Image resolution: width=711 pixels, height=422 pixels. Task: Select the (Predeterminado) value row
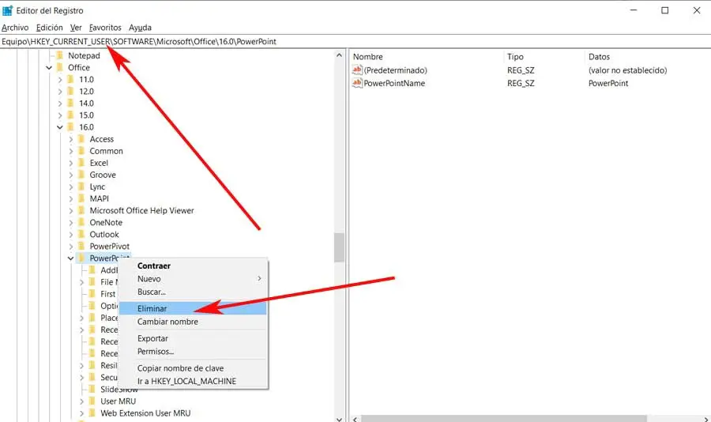529,70
